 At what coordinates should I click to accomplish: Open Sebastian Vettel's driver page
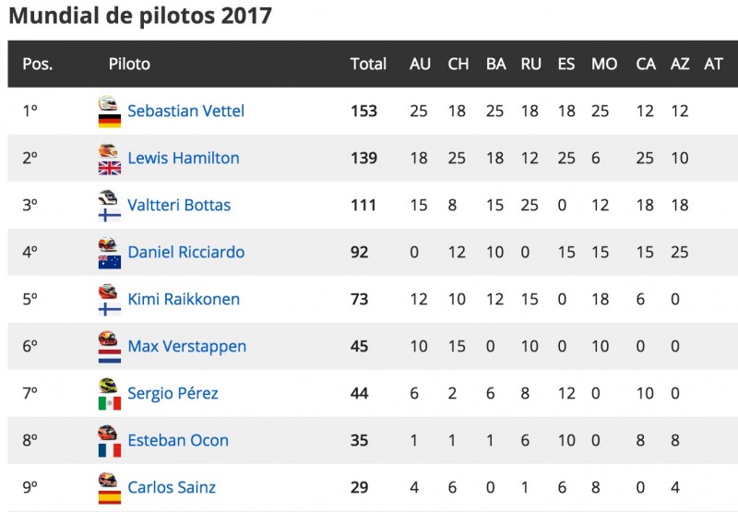tap(186, 111)
